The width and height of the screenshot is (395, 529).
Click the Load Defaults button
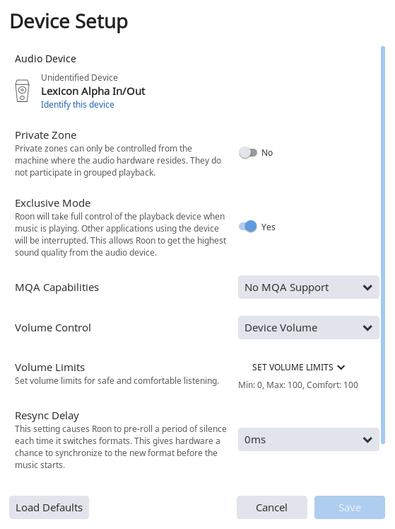coord(49,508)
